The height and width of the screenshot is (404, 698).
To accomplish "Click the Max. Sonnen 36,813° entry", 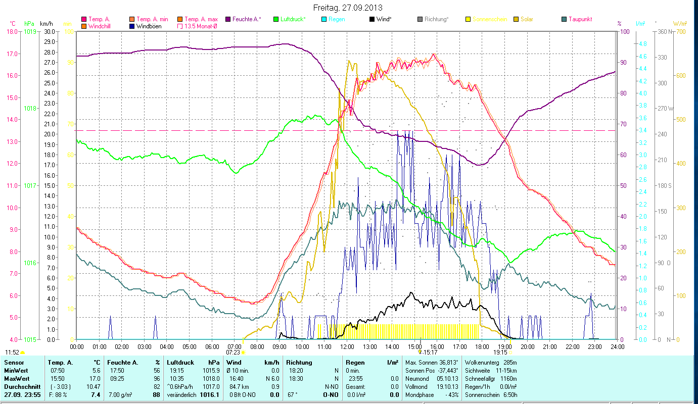I will click(432, 363).
